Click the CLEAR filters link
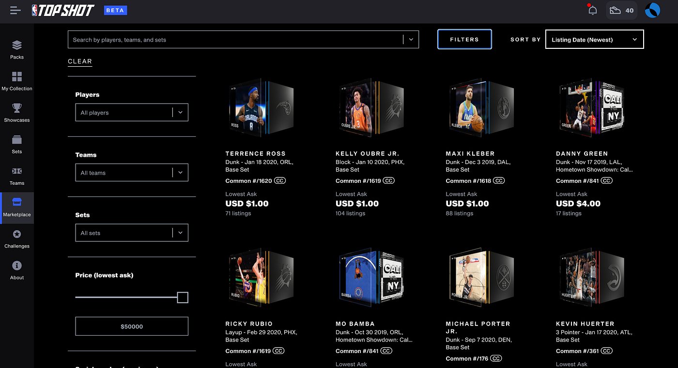 click(80, 61)
